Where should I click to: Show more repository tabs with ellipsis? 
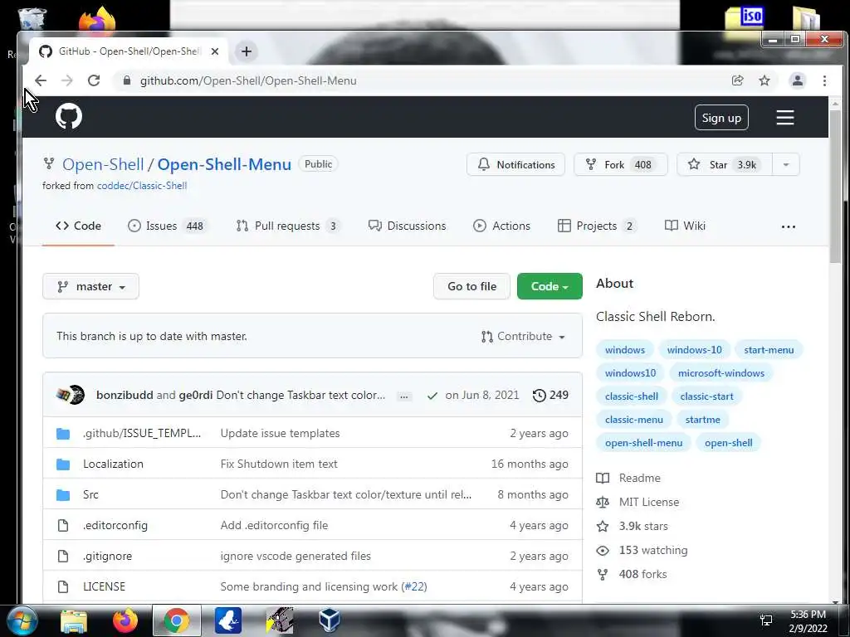pos(789,227)
